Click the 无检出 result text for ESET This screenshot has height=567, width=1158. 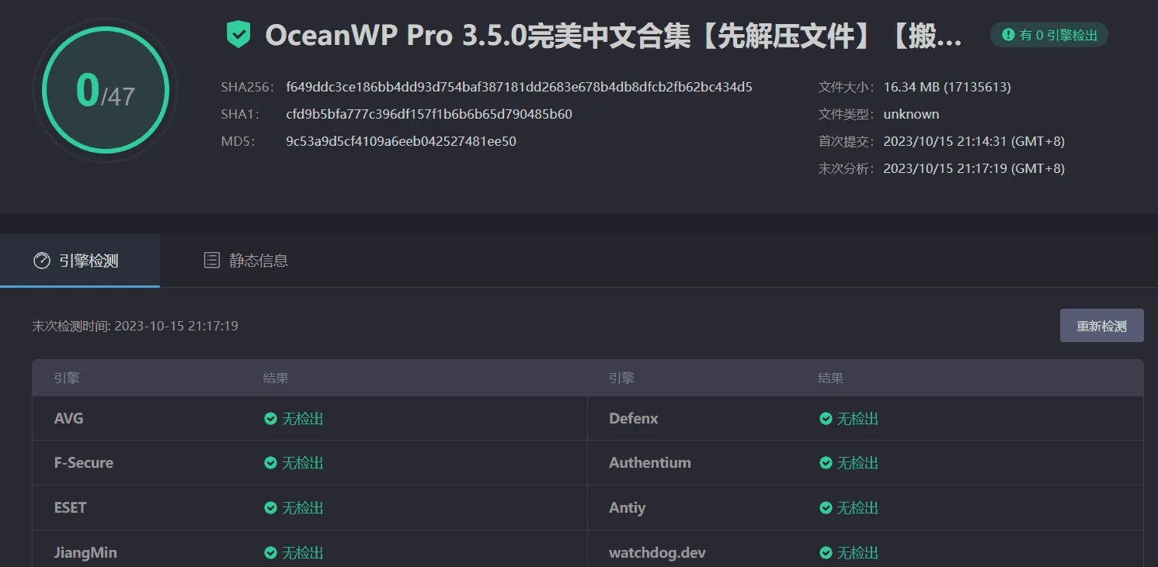[x=302, y=508]
